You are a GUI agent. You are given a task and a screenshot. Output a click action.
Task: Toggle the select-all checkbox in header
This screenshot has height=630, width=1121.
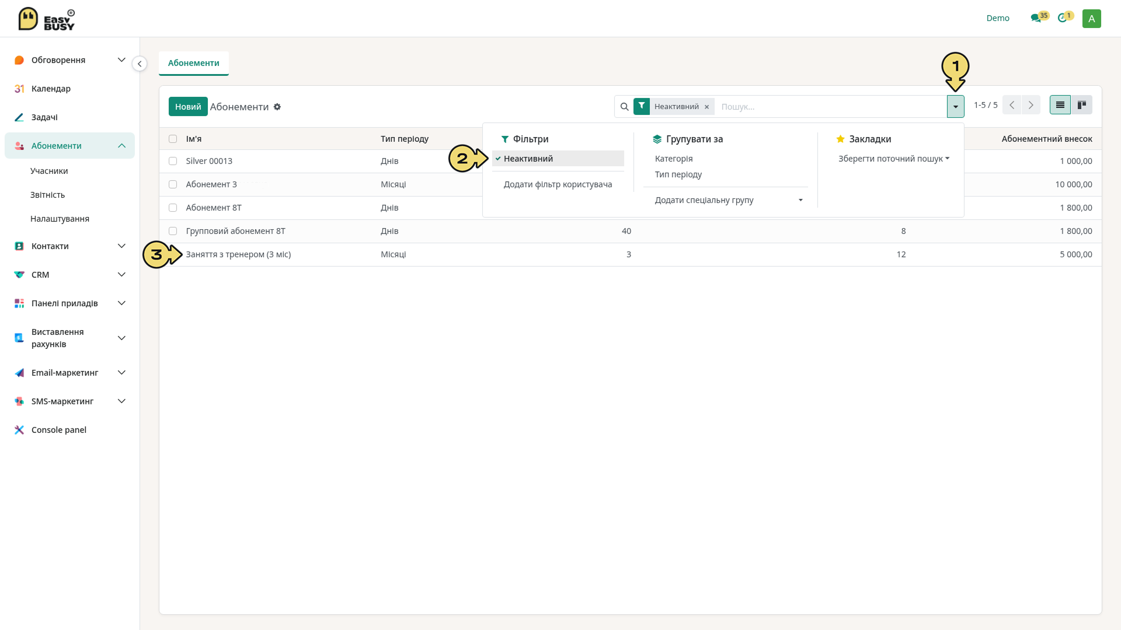[173, 139]
